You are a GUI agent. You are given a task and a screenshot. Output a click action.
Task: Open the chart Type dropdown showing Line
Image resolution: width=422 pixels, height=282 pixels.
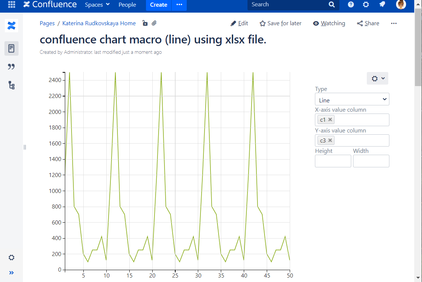click(x=352, y=99)
